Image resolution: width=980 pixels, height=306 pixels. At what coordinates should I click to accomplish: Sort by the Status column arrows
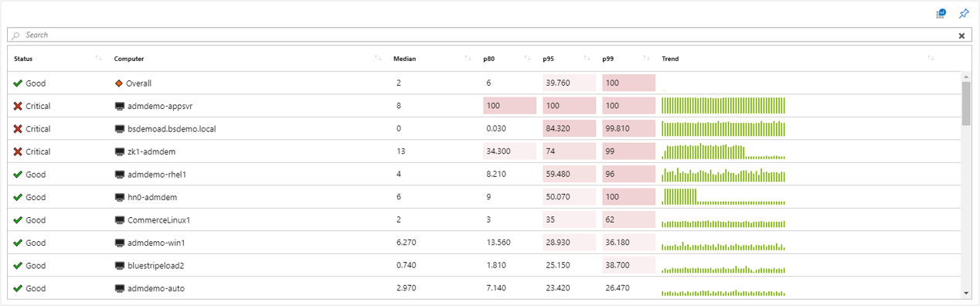coord(98,59)
